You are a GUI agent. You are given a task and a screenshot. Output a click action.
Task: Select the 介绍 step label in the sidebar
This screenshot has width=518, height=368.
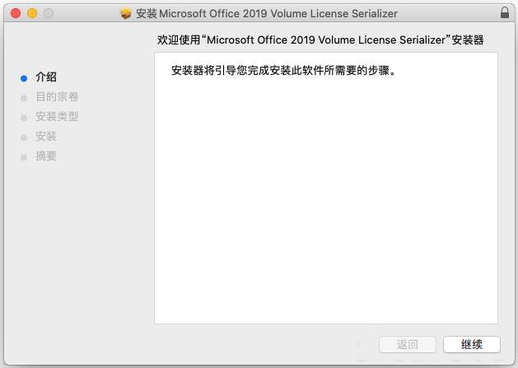point(46,77)
